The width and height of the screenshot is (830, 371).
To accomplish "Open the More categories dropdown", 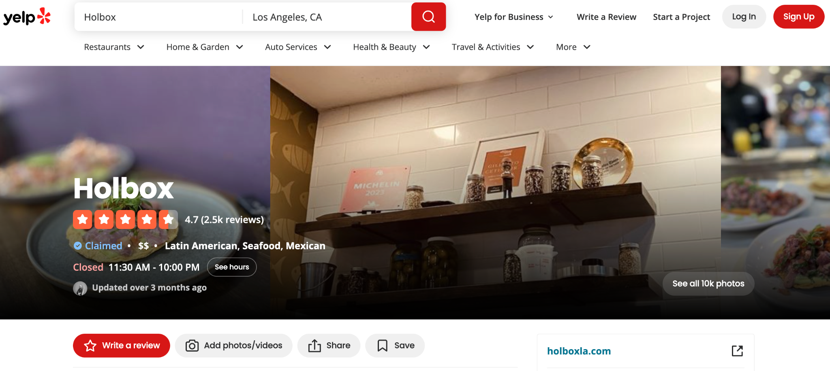I will (573, 47).
